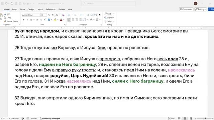Center the paragraph text
Screen dimensions: 214x120
coord(73,20)
